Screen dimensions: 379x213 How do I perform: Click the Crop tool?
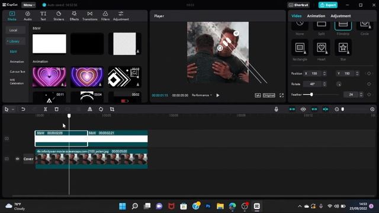pos(112,109)
